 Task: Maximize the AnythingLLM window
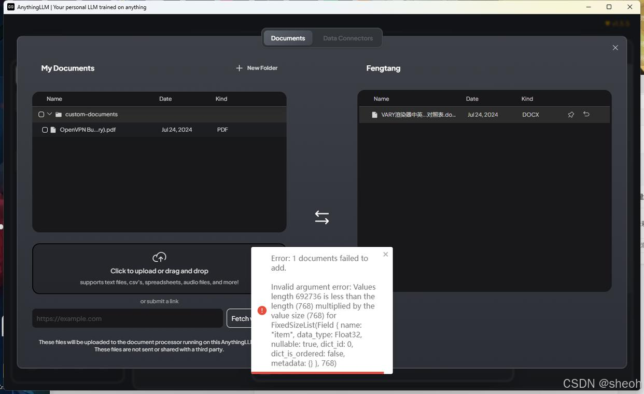click(x=609, y=7)
